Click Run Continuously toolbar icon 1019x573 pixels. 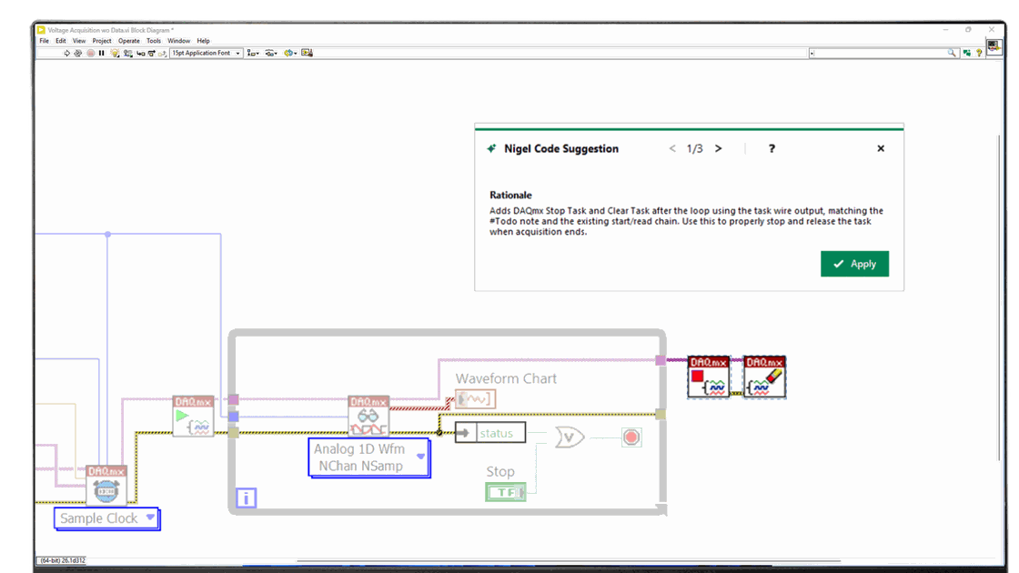[78, 54]
